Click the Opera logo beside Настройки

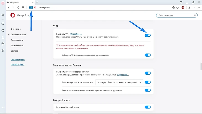click(x=13, y=15)
